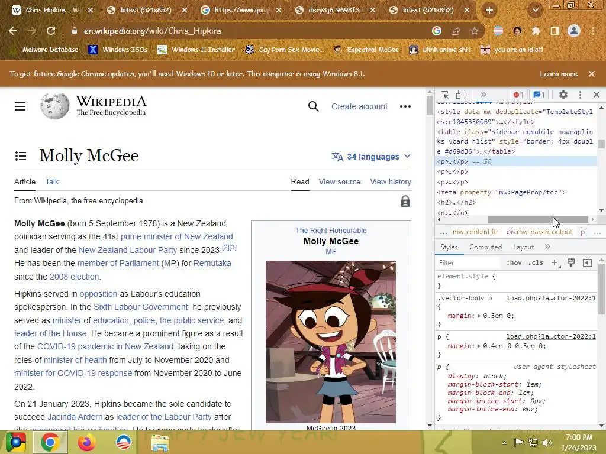Toggle the table of contents list icon
The width and height of the screenshot is (606, 454).
coord(21,156)
